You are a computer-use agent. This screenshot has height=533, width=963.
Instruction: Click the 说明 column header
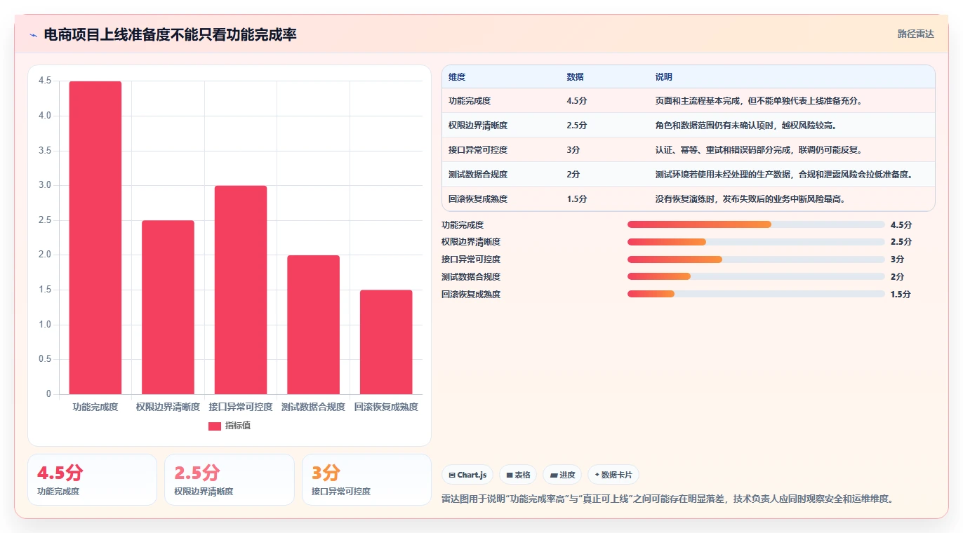664,77
